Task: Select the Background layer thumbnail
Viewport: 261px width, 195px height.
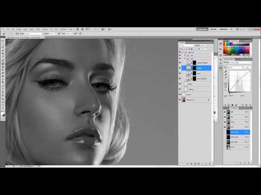Action: [184, 100]
